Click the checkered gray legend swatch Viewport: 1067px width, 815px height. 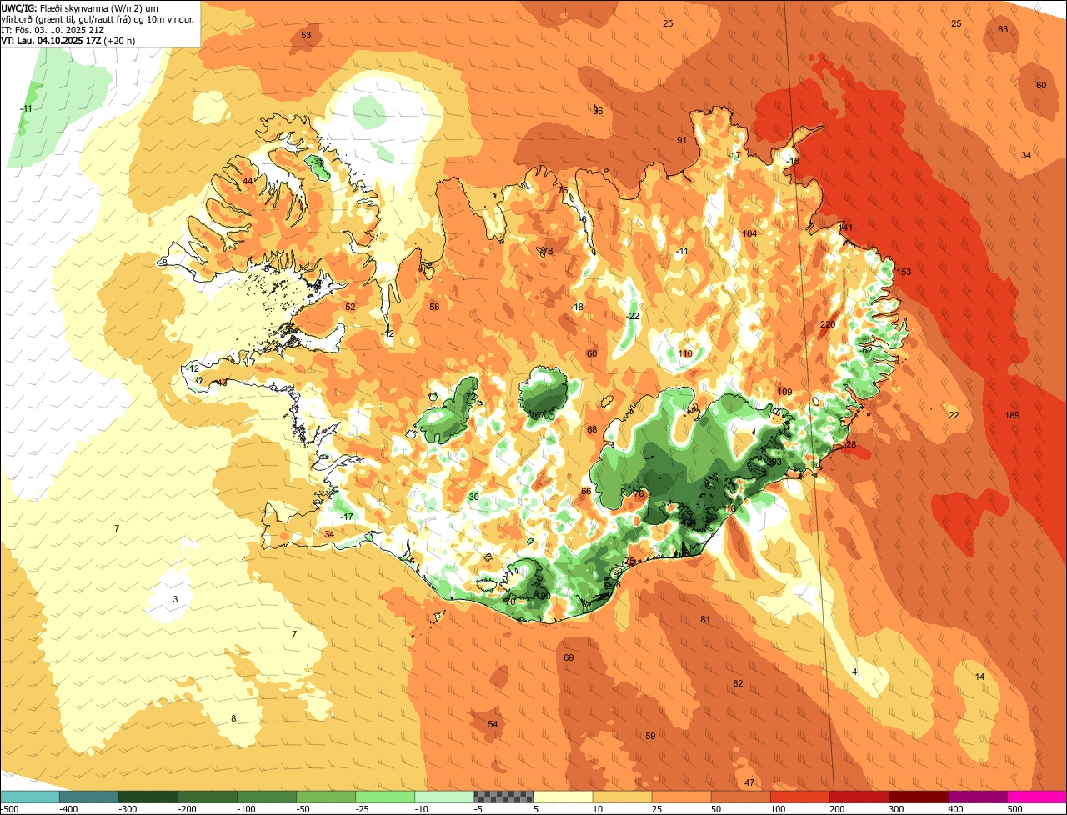pyautogui.click(x=503, y=797)
